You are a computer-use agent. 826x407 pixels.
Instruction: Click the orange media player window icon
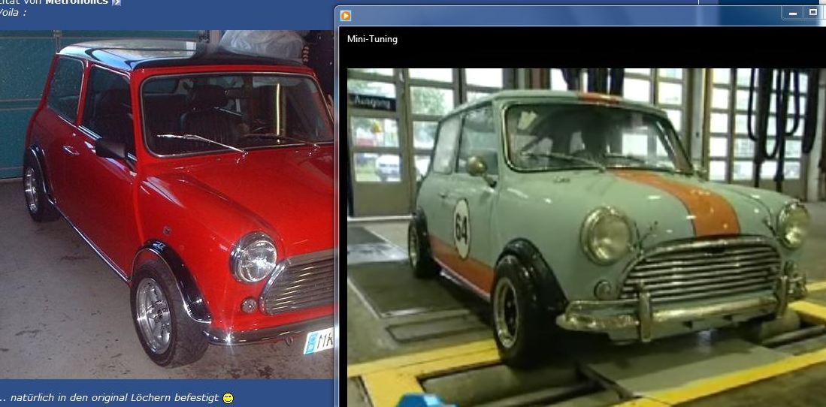click(x=346, y=15)
